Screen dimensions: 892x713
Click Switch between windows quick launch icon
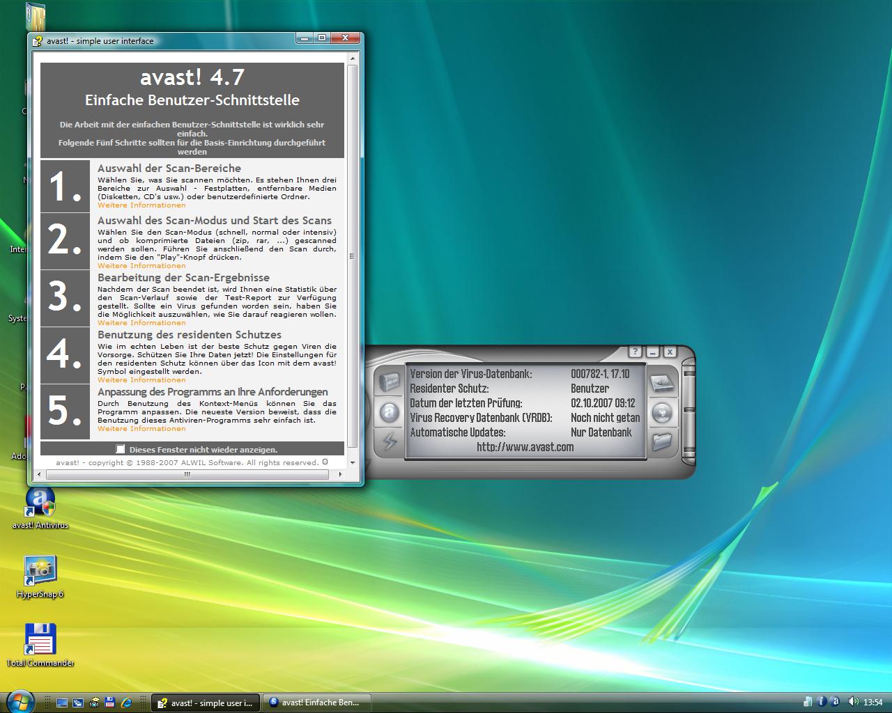(78, 703)
